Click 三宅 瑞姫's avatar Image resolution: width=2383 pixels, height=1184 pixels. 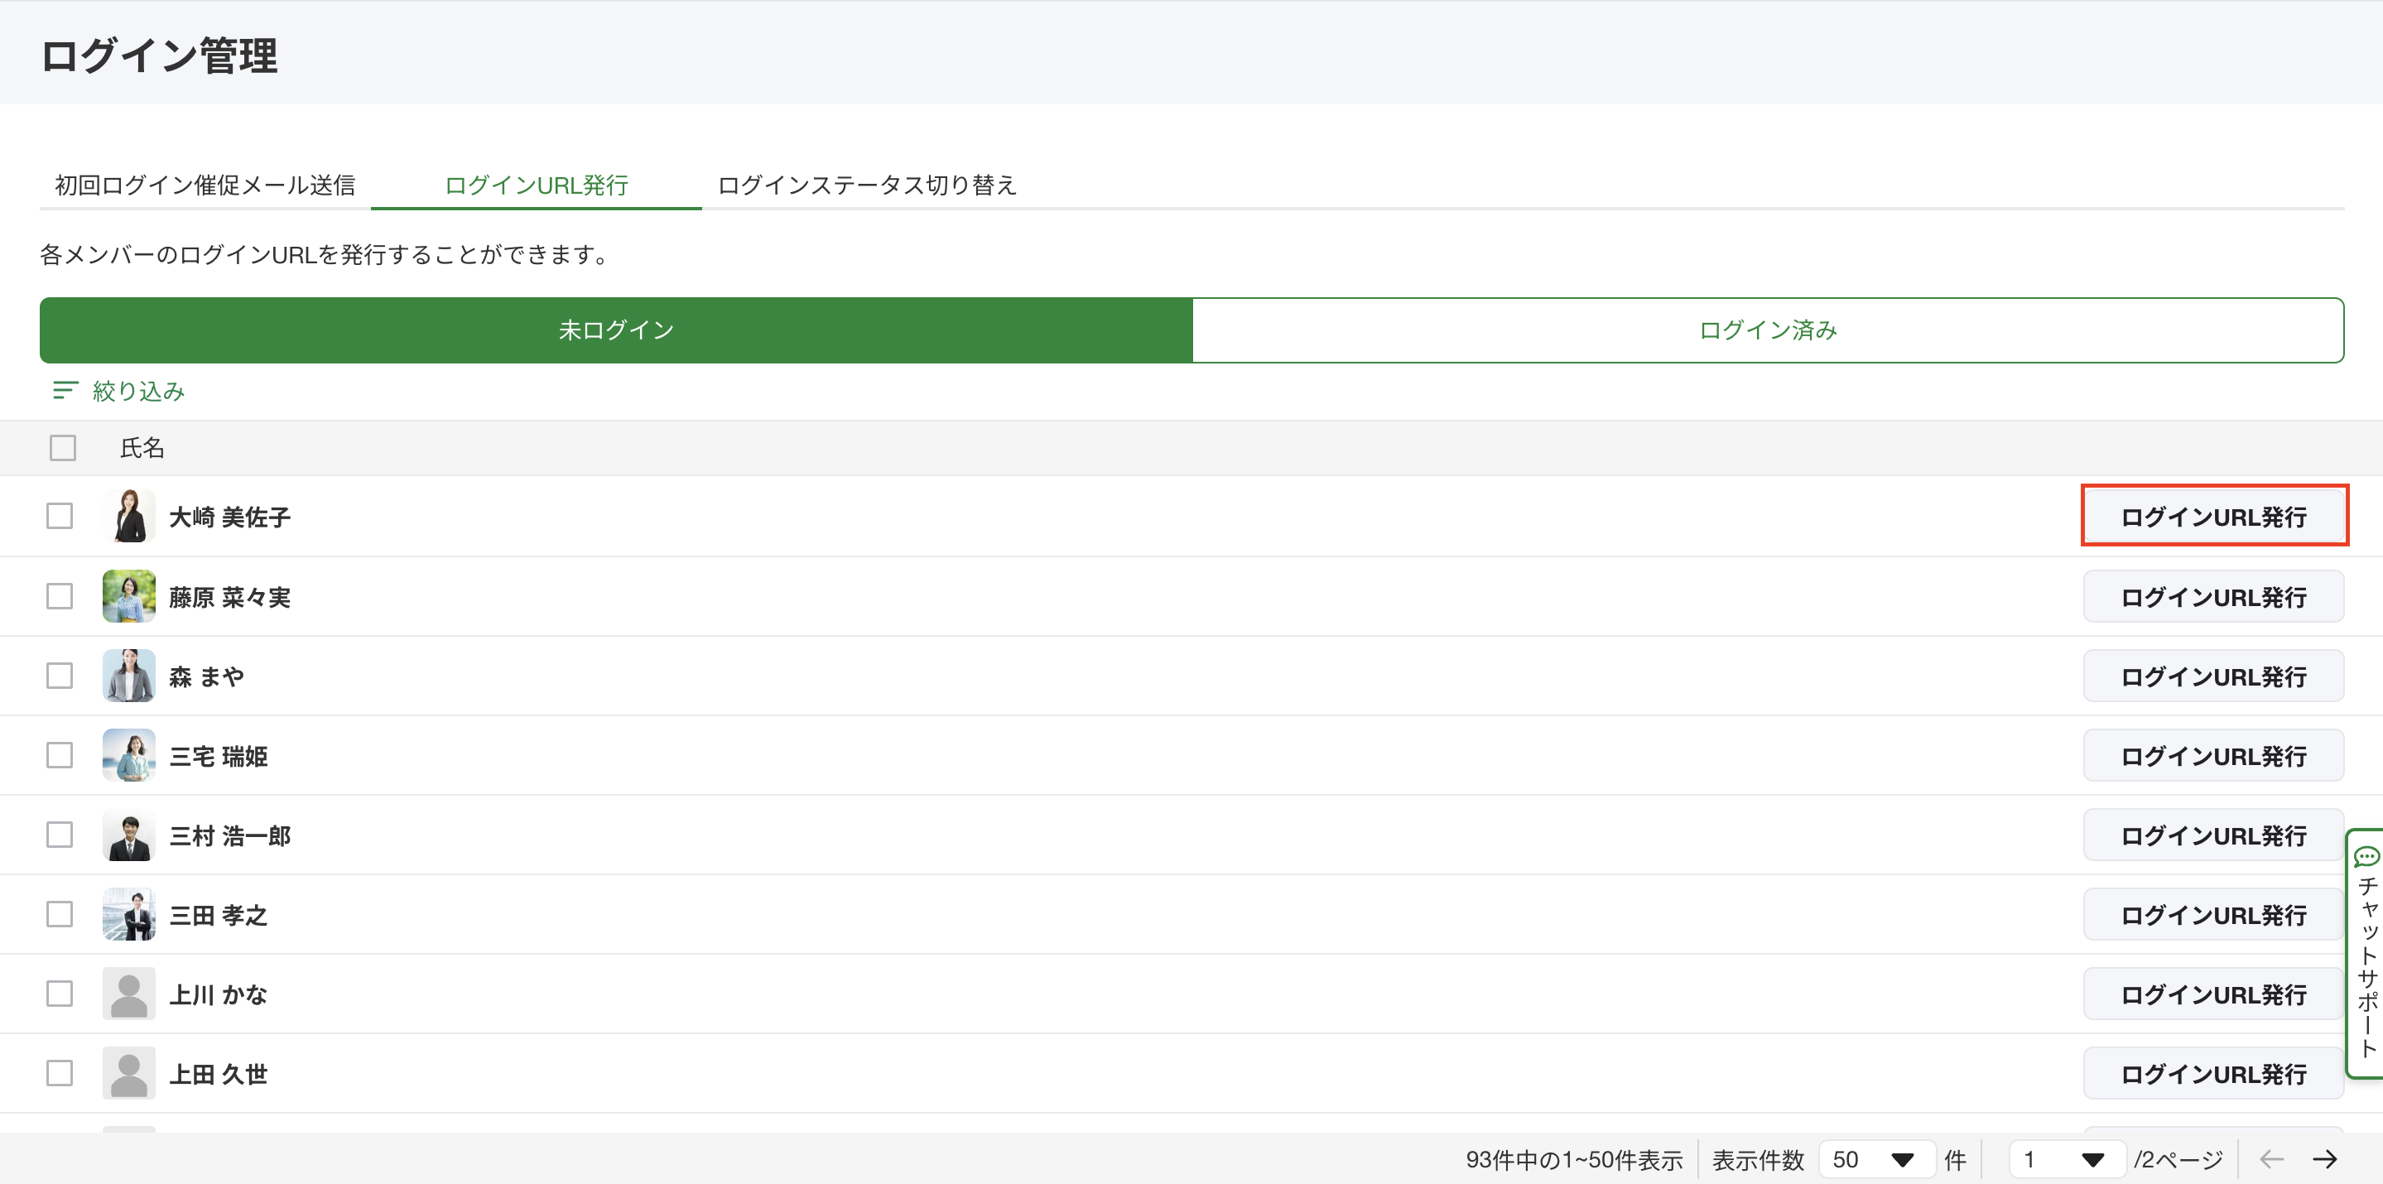128,755
